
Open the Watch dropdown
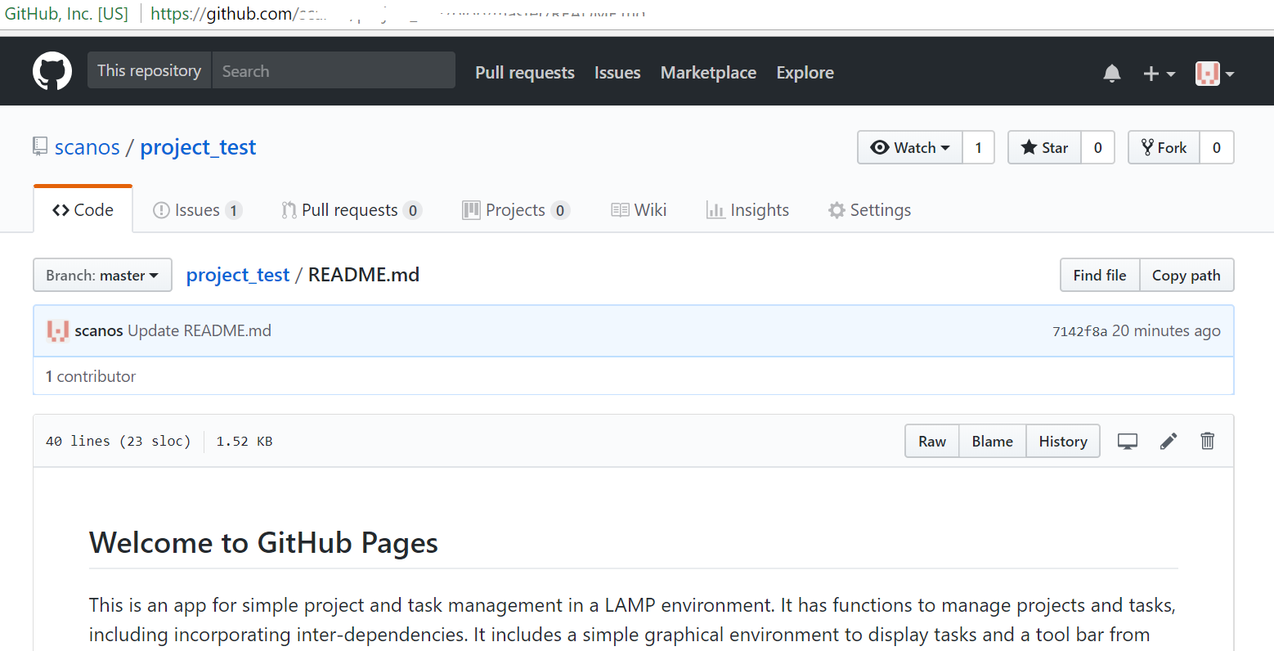[x=910, y=147]
